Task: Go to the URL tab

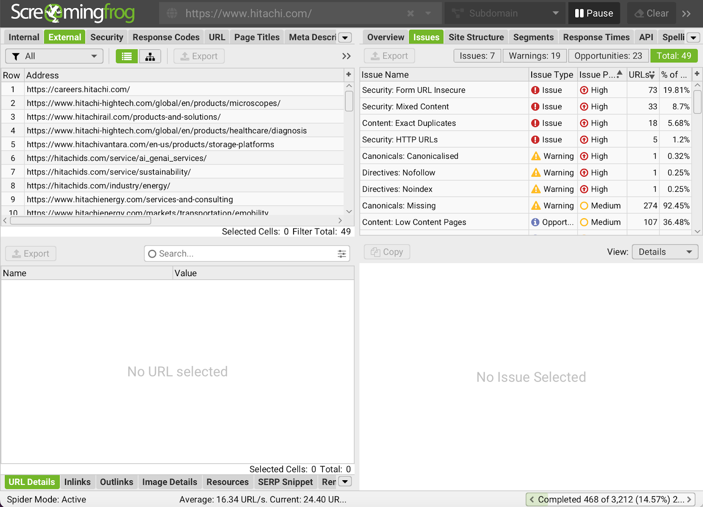Action: 217,37
